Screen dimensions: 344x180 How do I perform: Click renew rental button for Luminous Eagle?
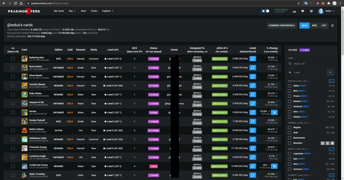click(253, 157)
